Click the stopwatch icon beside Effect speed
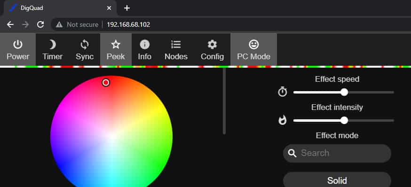Viewport: 411px width, 187px height. click(x=283, y=92)
